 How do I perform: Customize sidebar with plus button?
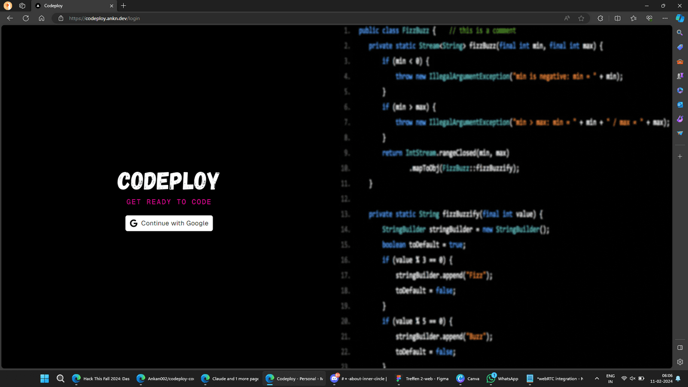680,156
